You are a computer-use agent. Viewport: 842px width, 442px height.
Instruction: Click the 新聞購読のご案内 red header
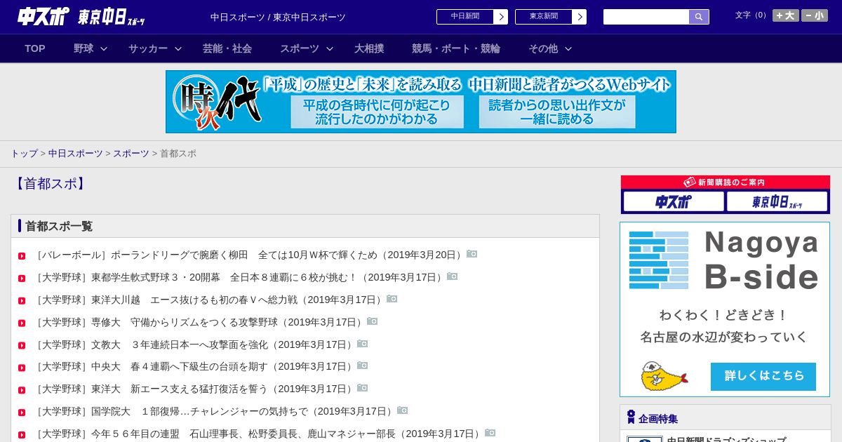(726, 182)
